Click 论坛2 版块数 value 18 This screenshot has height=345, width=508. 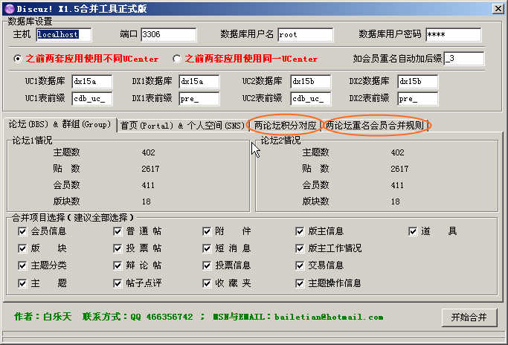pyautogui.click(x=395, y=201)
